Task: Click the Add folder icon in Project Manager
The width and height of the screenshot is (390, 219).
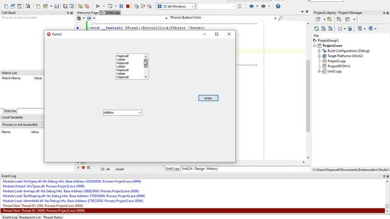Action: pyautogui.click(x=330, y=19)
